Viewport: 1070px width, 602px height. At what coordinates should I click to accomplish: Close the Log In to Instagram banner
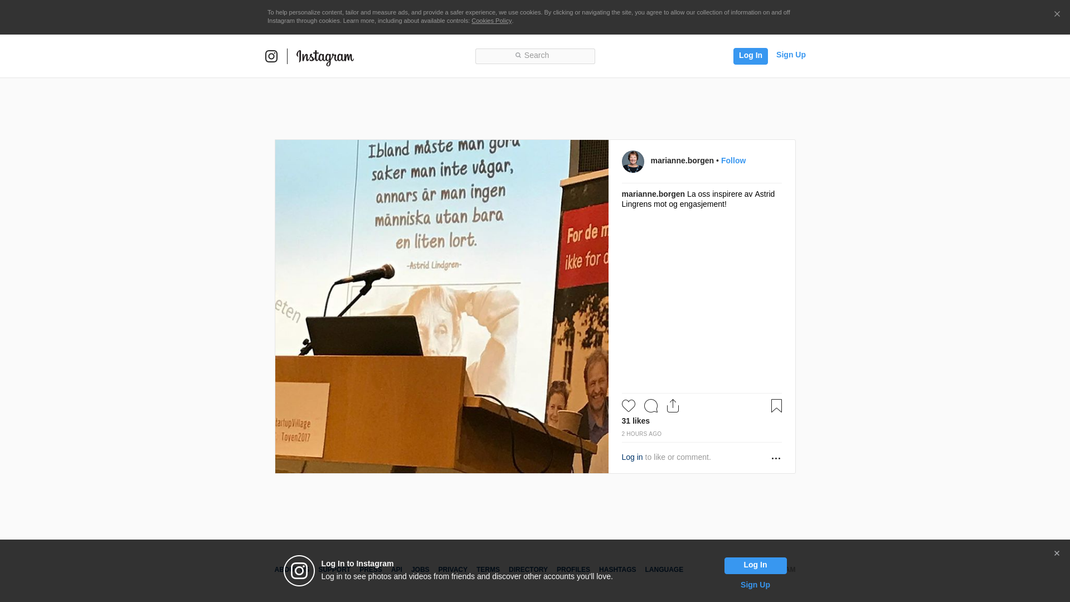tap(1057, 554)
